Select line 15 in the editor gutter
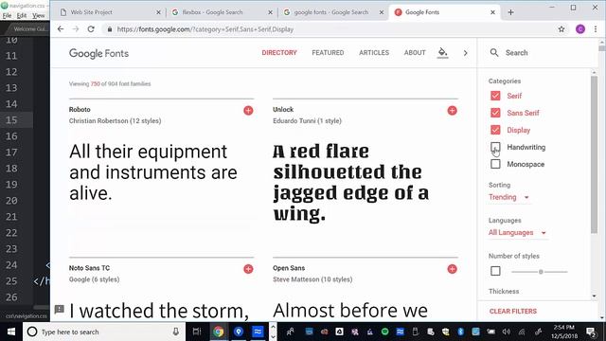The height and width of the screenshot is (341, 606). 11,120
